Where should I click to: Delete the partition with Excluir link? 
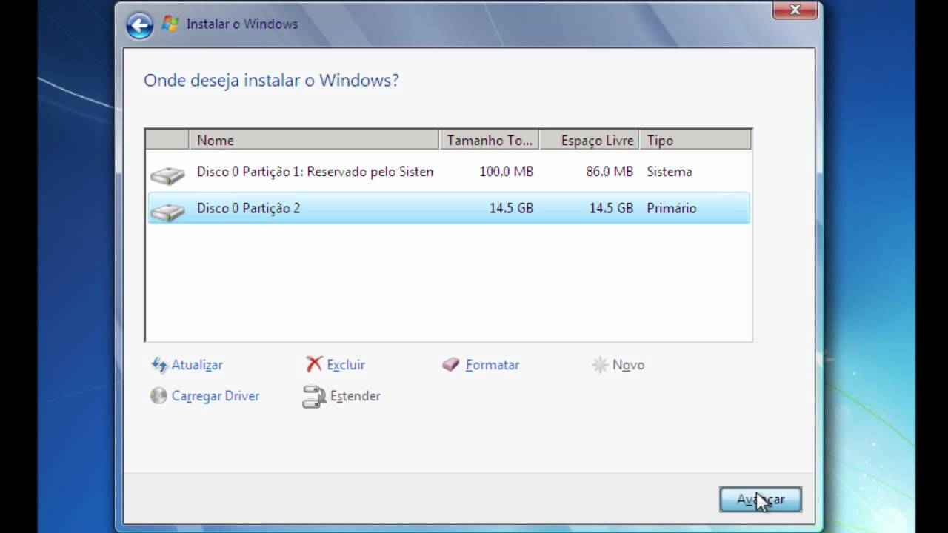click(346, 365)
